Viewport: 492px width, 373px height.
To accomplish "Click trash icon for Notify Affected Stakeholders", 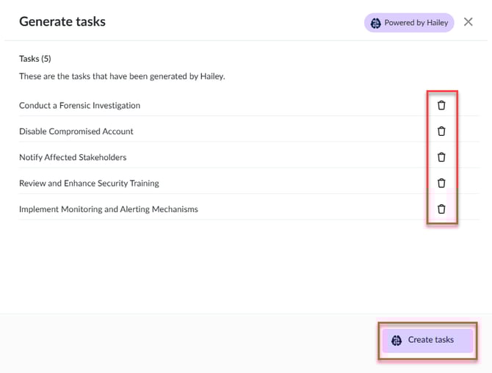I will coord(441,157).
